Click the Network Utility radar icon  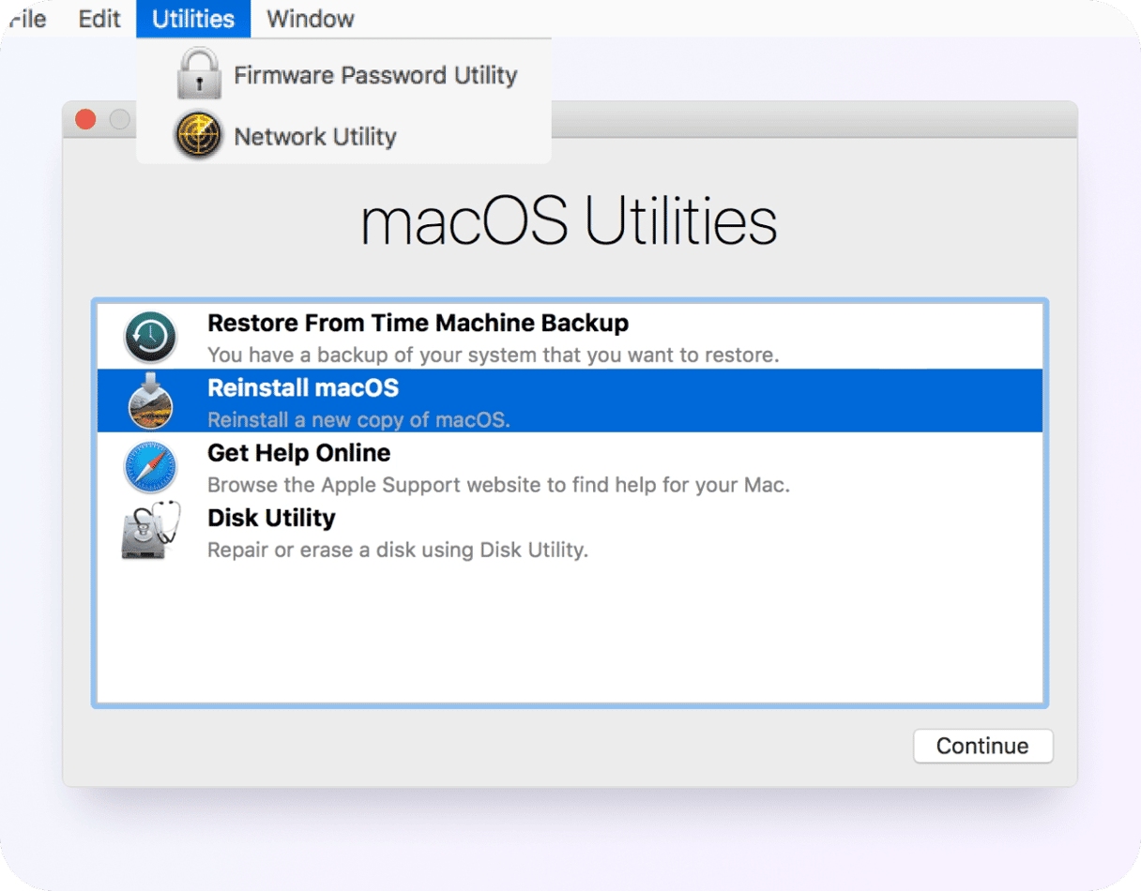(199, 136)
